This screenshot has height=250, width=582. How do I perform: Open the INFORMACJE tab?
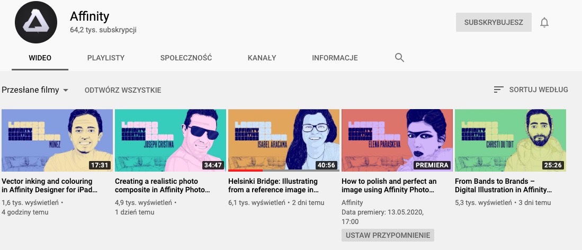(335, 58)
